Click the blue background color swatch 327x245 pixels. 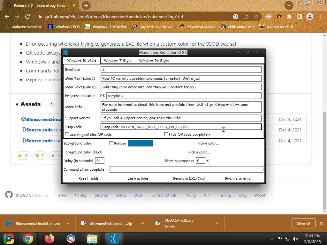(141, 143)
